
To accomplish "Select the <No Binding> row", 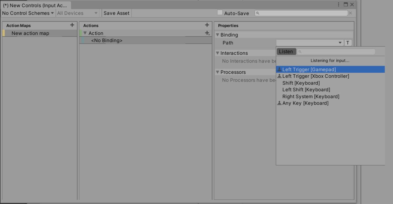I will pos(145,40).
